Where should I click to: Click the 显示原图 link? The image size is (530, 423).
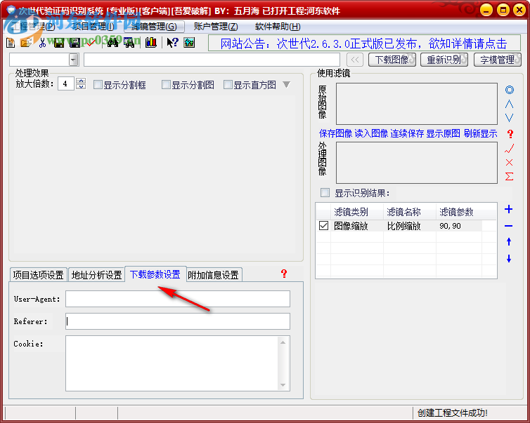(x=443, y=133)
